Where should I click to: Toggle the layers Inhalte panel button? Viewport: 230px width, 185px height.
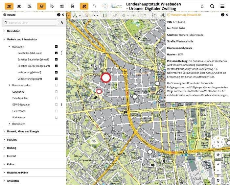(41, 6)
